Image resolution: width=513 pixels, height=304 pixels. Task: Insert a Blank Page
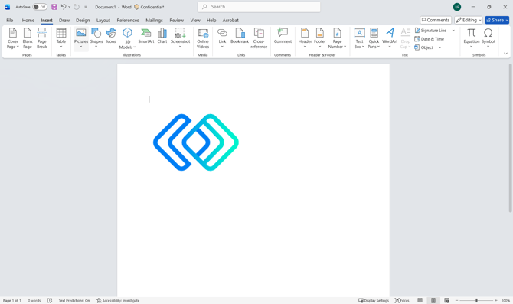(x=28, y=38)
